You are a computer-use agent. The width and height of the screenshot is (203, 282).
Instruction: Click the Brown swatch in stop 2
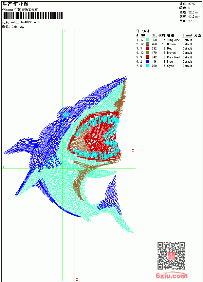click(147, 44)
